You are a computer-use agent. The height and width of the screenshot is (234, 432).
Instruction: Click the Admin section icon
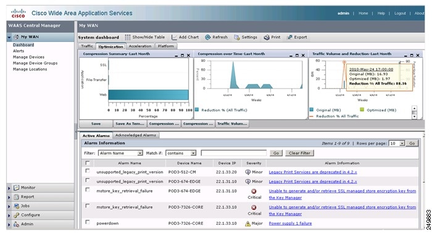16,224
